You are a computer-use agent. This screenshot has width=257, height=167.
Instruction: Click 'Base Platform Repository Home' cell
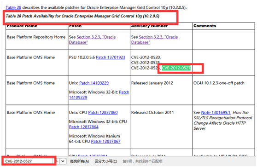tap(36, 37)
